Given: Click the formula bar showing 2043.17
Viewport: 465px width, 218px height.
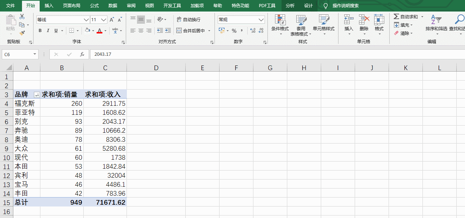Looking at the screenshot, I should [x=277, y=54].
